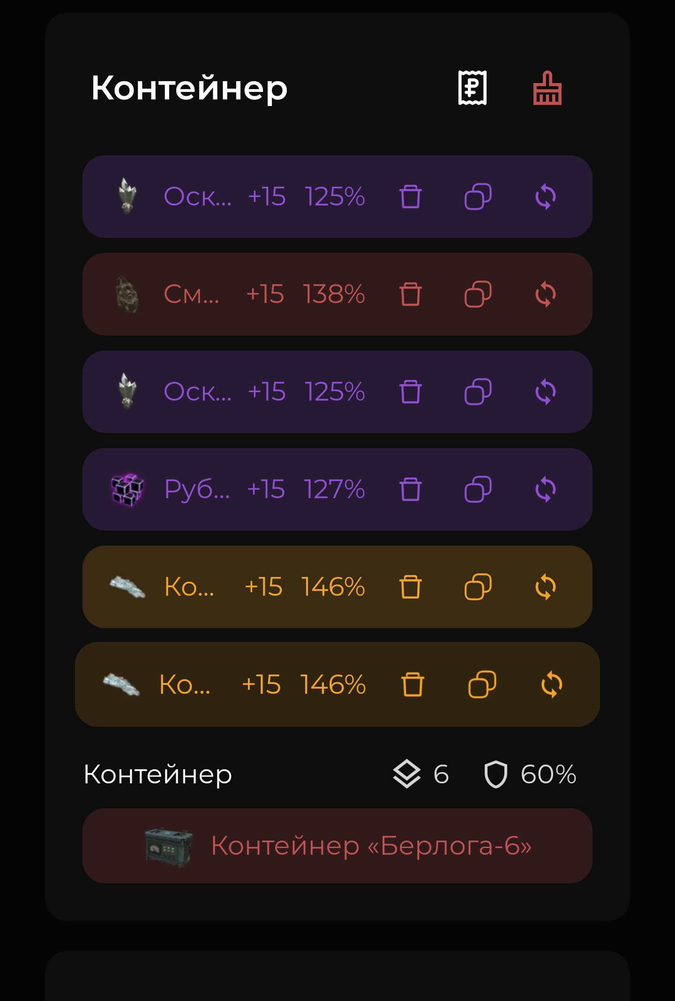
Task: Clear container with the red broom icon
Action: (547, 88)
